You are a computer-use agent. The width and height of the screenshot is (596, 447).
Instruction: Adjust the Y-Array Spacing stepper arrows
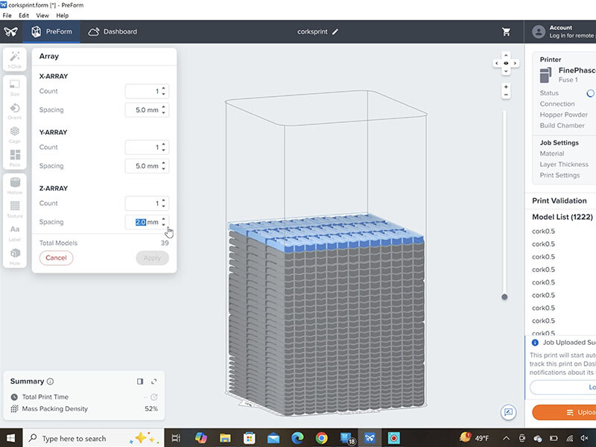(164, 166)
